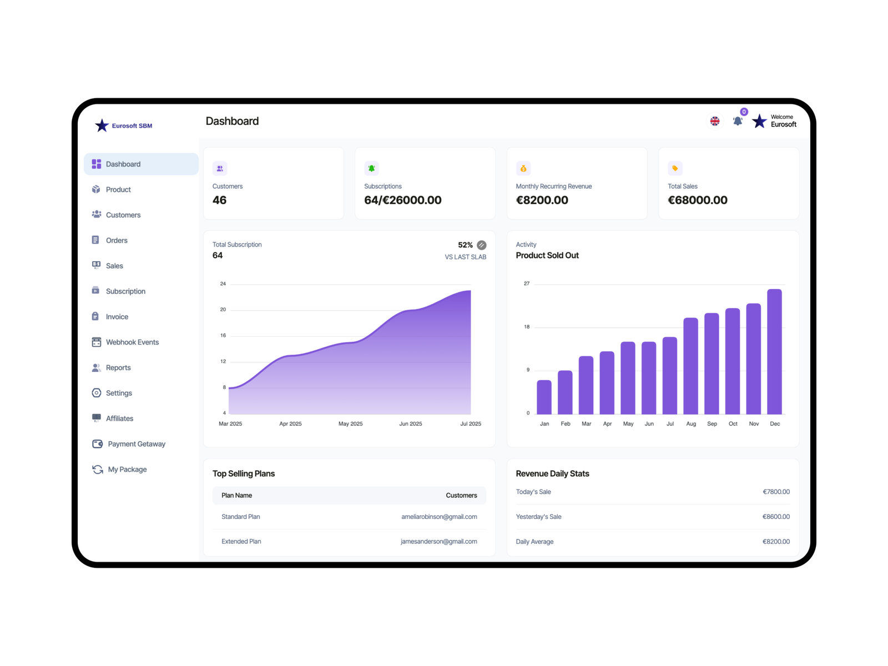Open Webhook Events from the sidebar
888x666 pixels.
(x=132, y=342)
